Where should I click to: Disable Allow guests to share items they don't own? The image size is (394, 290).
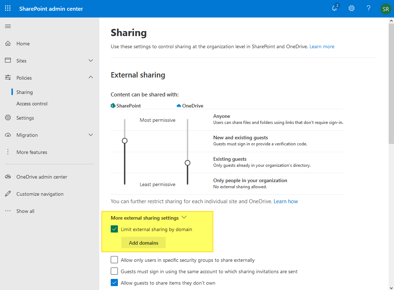coord(114,282)
